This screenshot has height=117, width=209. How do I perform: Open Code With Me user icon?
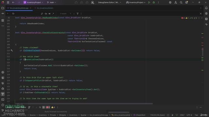click(176, 2)
